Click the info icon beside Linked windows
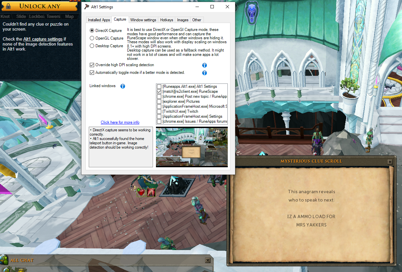The height and width of the screenshot is (272, 402). click(123, 86)
